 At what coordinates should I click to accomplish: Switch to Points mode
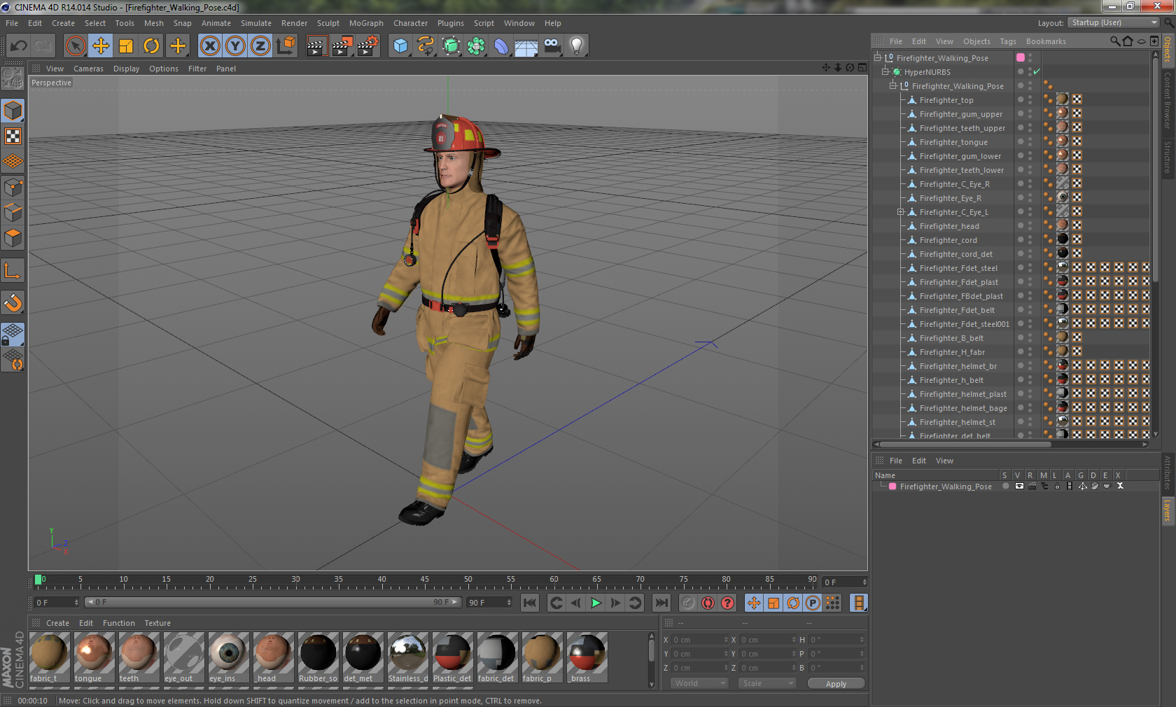point(13,188)
